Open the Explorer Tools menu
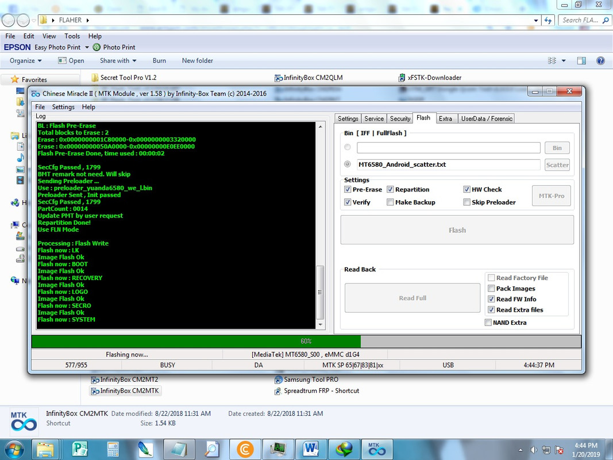The image size is (613, 460). tap(72, 36)
